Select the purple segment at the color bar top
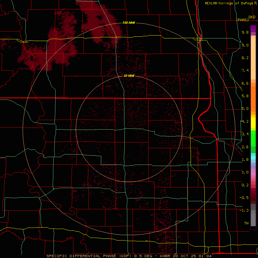 pyautogui.click(x=253, y=29)
